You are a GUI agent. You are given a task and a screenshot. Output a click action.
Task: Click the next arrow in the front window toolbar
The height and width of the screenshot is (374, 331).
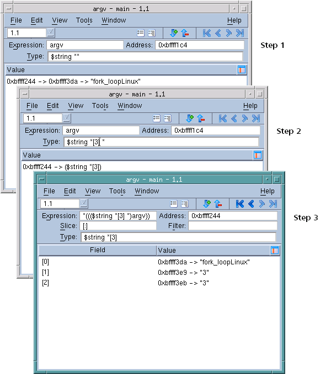point(261,204)
